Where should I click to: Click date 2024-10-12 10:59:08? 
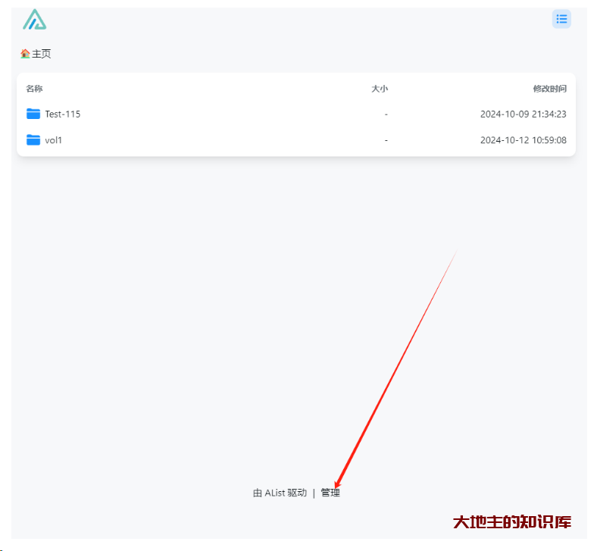tap(523, 140)
